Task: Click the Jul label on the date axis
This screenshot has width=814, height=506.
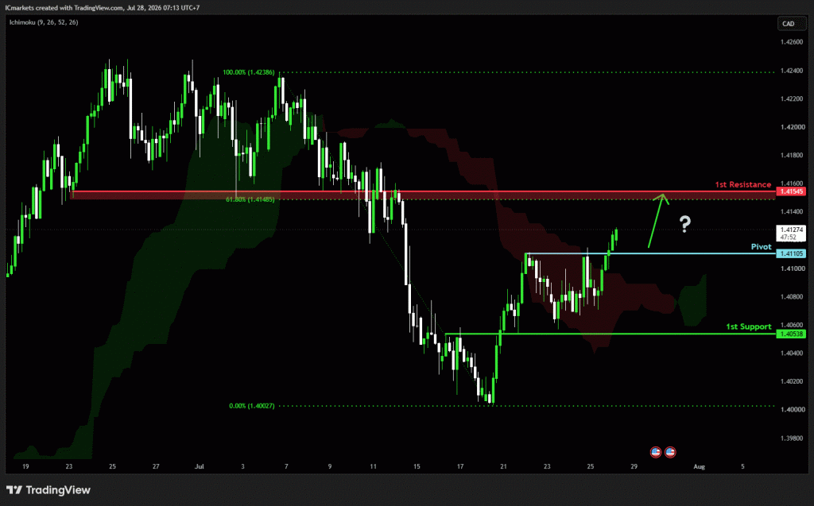Action: (x=200, y=466)
